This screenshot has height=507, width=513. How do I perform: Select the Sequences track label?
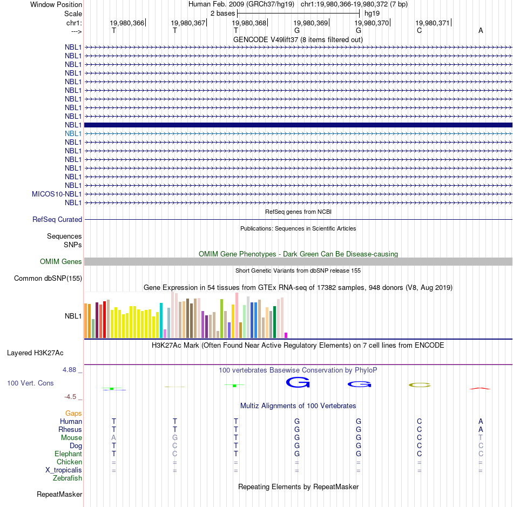tap(64, 236)
